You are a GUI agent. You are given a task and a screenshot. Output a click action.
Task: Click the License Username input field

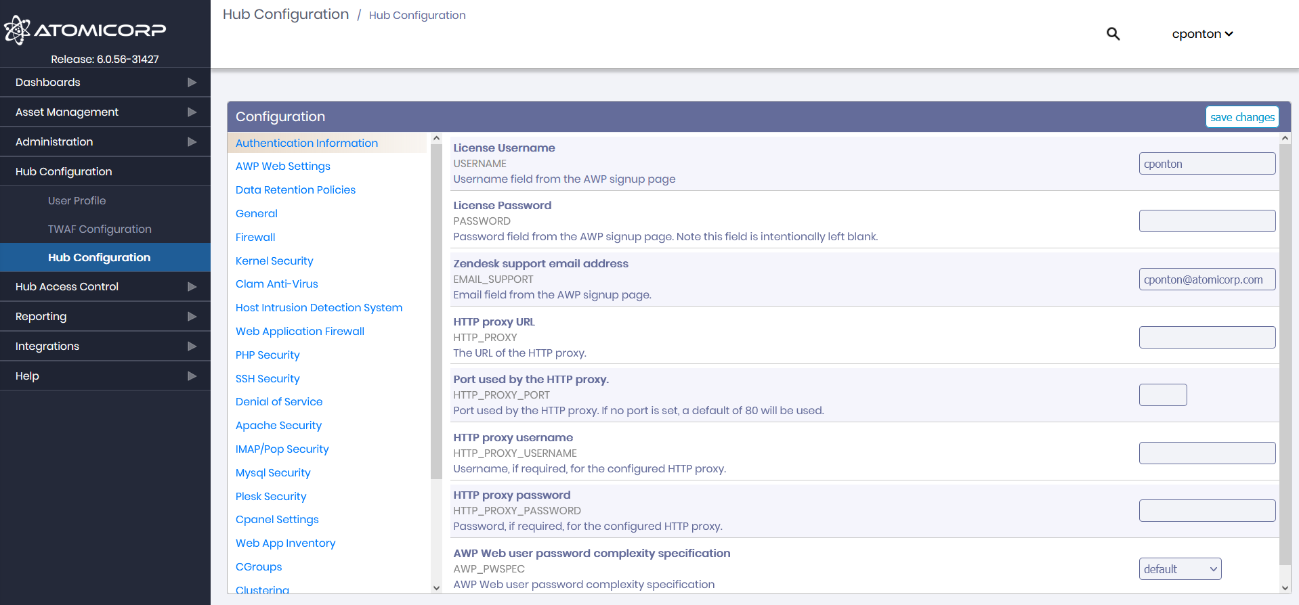[1207, 164]
